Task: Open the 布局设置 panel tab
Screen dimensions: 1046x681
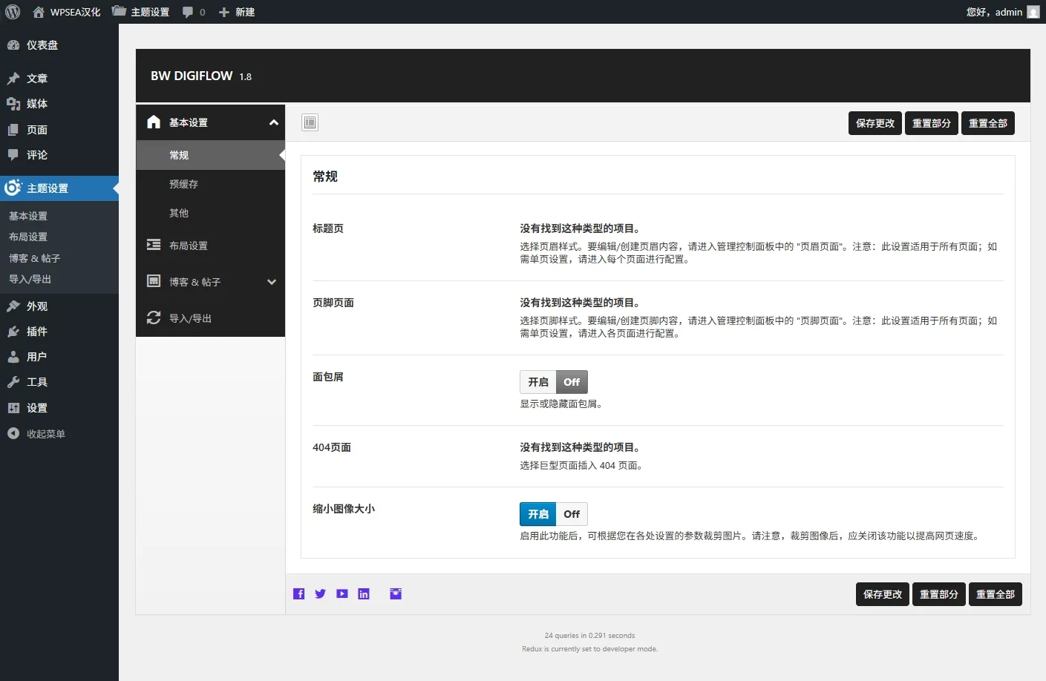Action: (x=189, y=246)
